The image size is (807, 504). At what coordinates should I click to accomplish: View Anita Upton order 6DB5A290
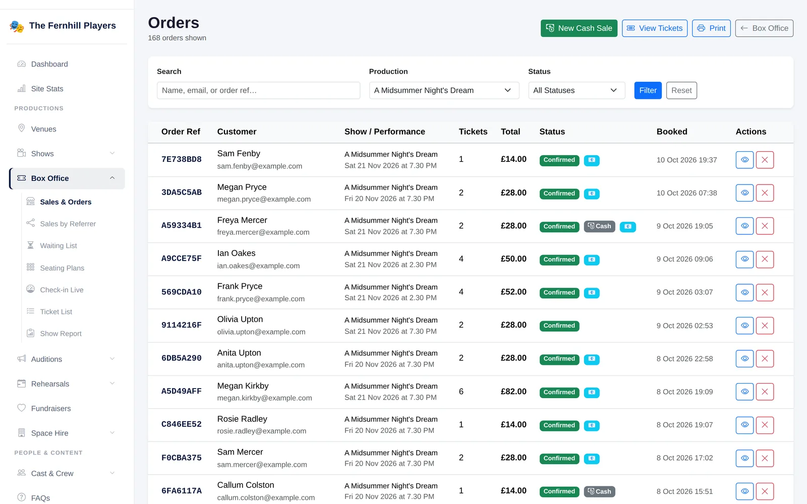coord(744,358)
